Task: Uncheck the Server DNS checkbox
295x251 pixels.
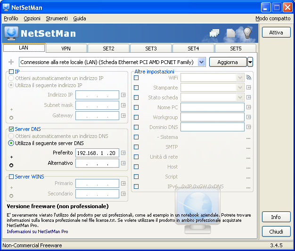Action: coord(11,129)
